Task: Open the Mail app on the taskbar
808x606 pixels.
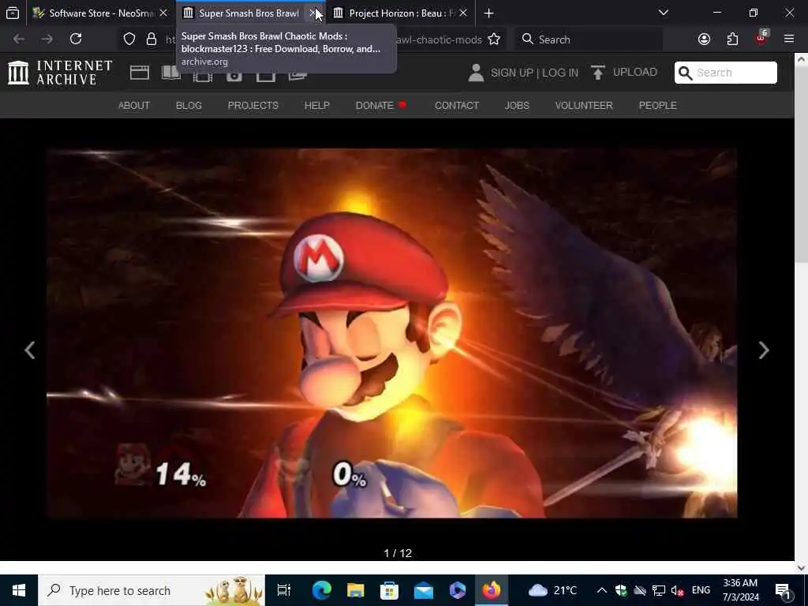Action: (423, 590)
